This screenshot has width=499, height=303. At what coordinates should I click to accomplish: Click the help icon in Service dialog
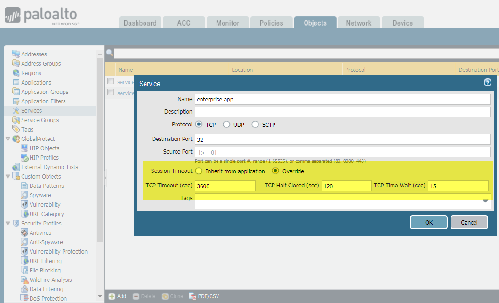coord(487,83)
